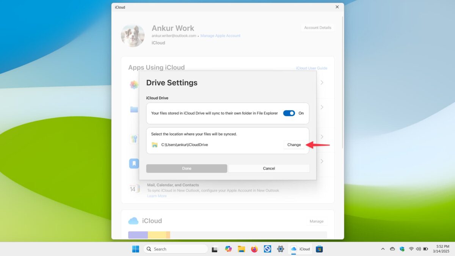455x256 pixels.
Task: Open the blue circle-slash app in taskbar
Action: click(x=267, y=249)
